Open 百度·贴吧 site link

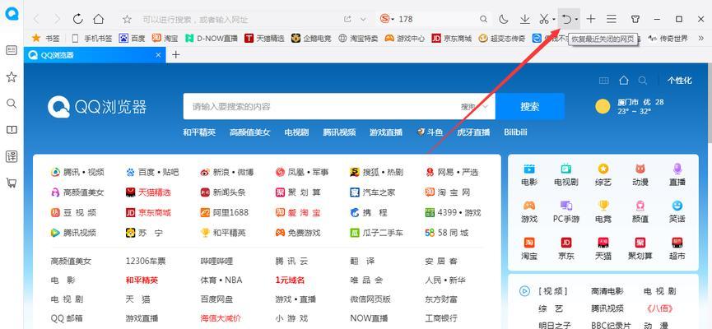(152, 173)
